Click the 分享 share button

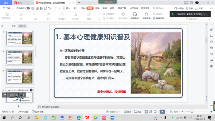click(199, 8)
